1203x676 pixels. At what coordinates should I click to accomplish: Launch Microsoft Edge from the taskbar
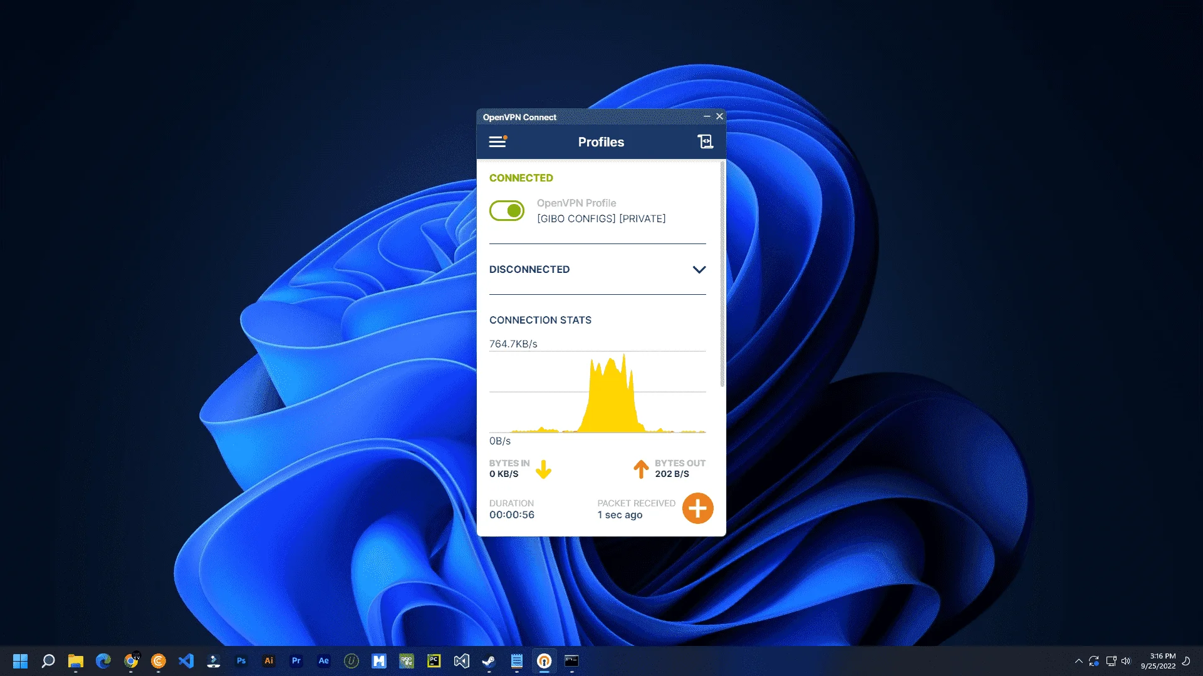103,661
